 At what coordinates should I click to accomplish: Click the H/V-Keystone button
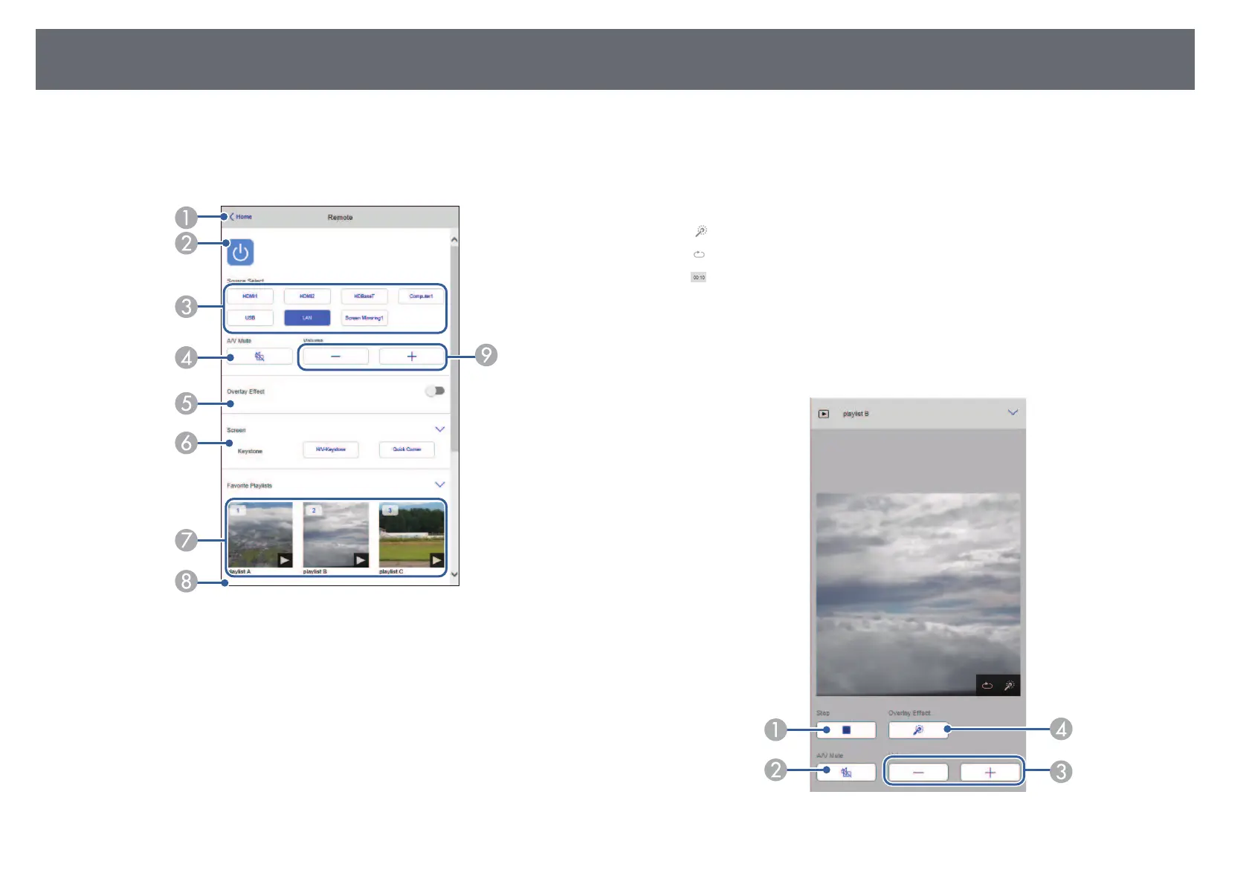tap(331, 449)
